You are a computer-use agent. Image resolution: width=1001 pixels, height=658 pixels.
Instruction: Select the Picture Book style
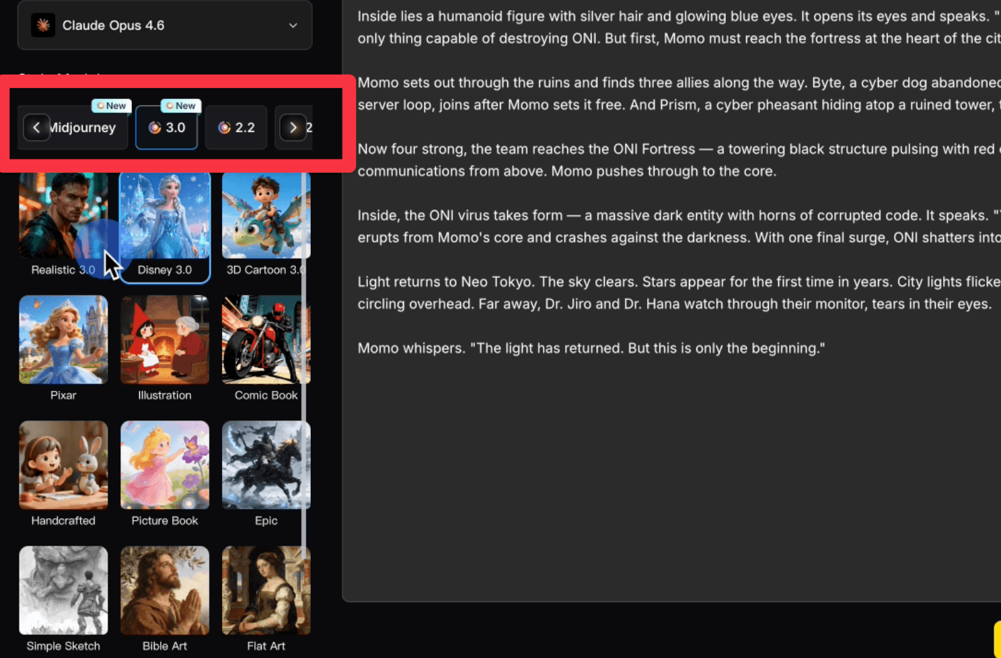click(165, 465)
